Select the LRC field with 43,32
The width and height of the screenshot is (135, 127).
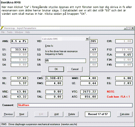(19, 97)
